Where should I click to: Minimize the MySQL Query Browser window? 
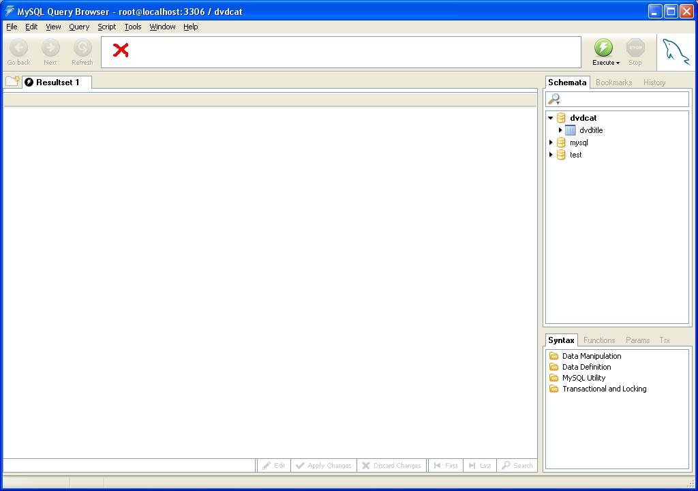(655, 11)
